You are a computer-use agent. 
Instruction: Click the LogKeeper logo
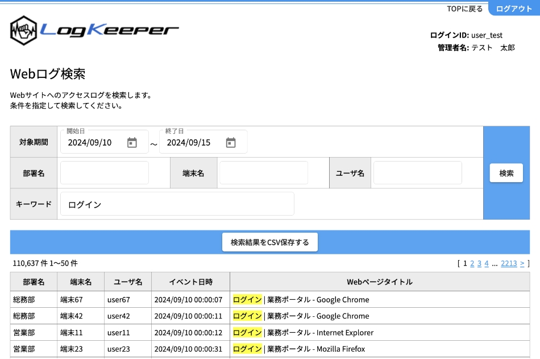(94, 31)
